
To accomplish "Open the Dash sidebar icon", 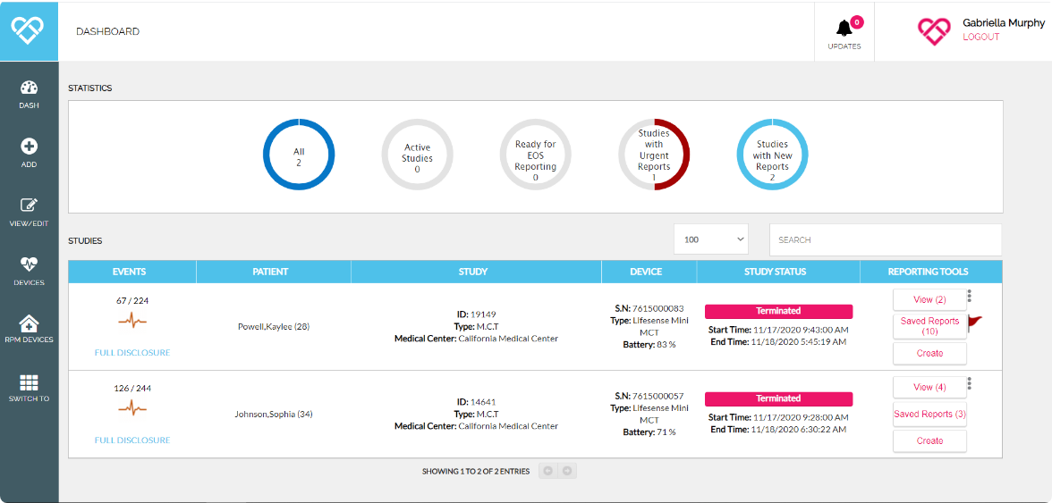I will coord(29,88).
